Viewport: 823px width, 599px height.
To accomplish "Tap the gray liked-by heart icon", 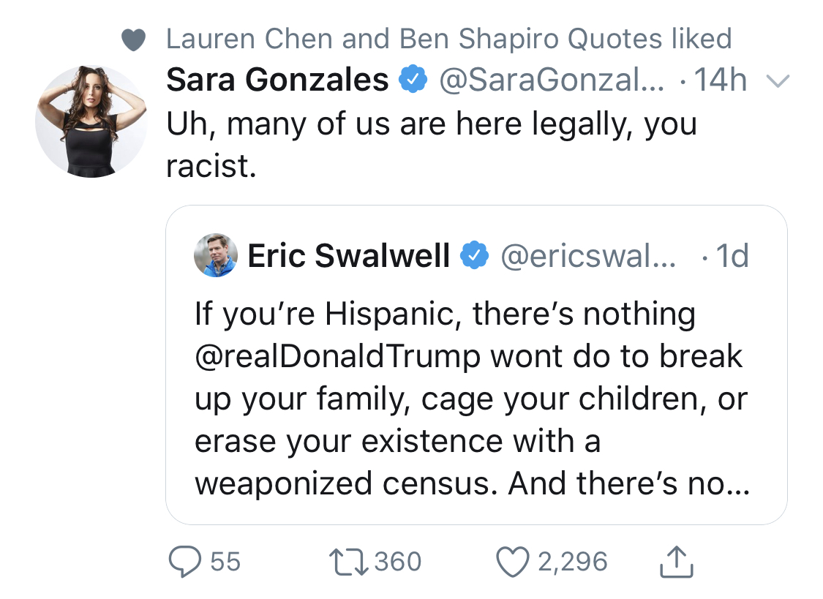I will pyautogui.click(x=133, y=40).
